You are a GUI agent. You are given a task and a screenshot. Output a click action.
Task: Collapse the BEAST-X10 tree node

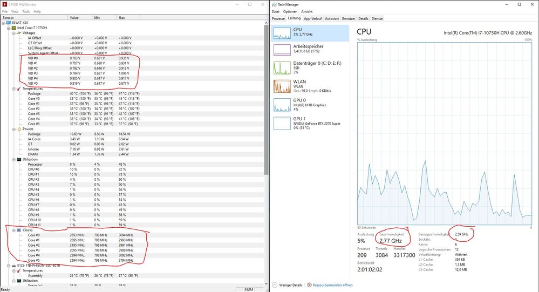3,23
